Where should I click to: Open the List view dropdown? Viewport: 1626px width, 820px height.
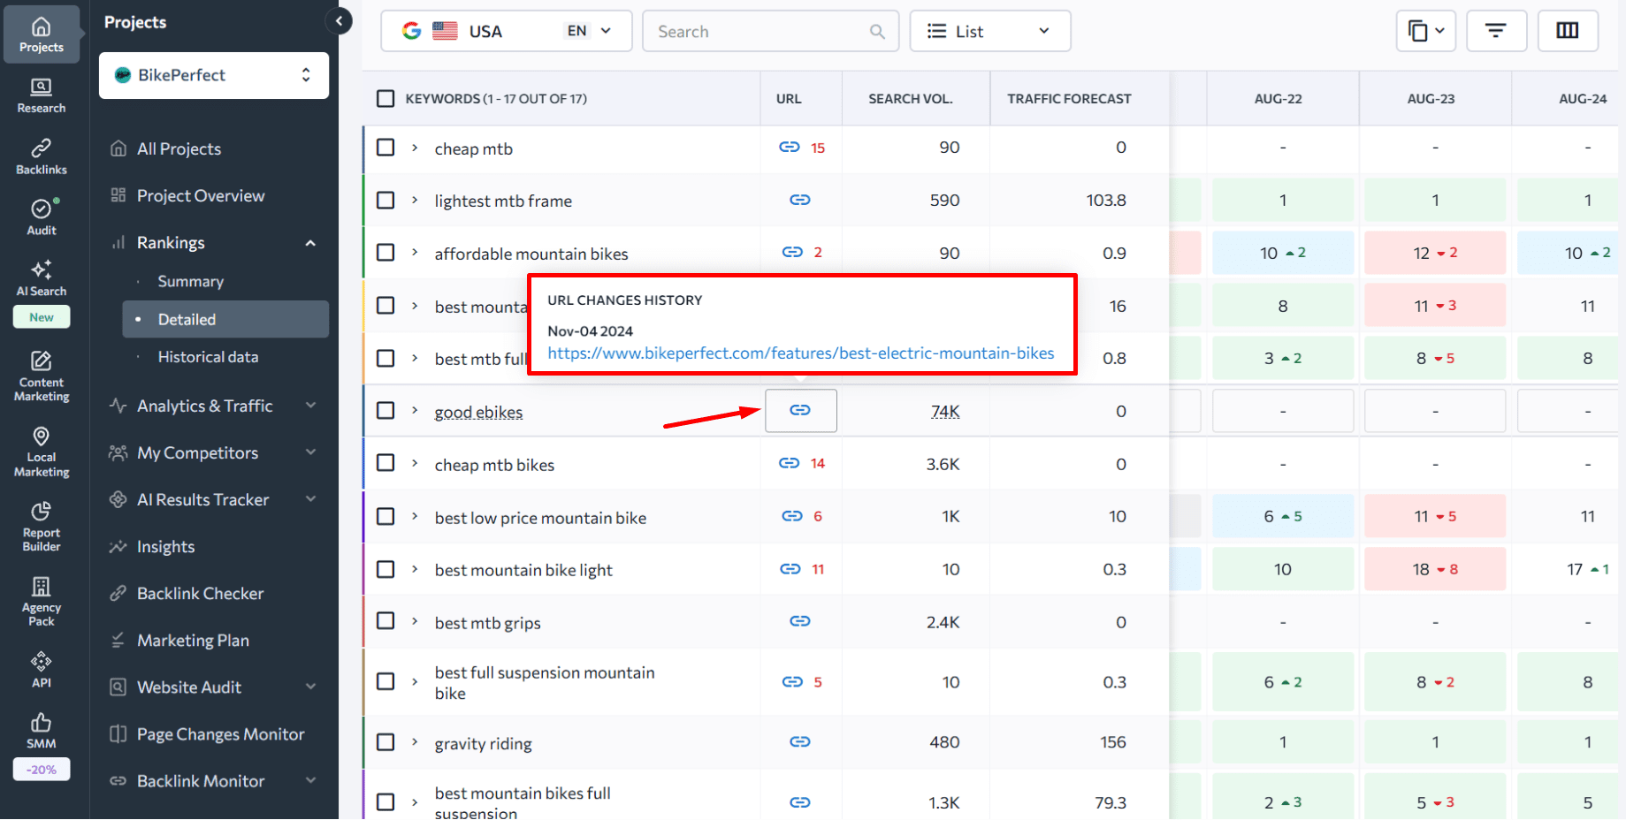tap(990, 31)
